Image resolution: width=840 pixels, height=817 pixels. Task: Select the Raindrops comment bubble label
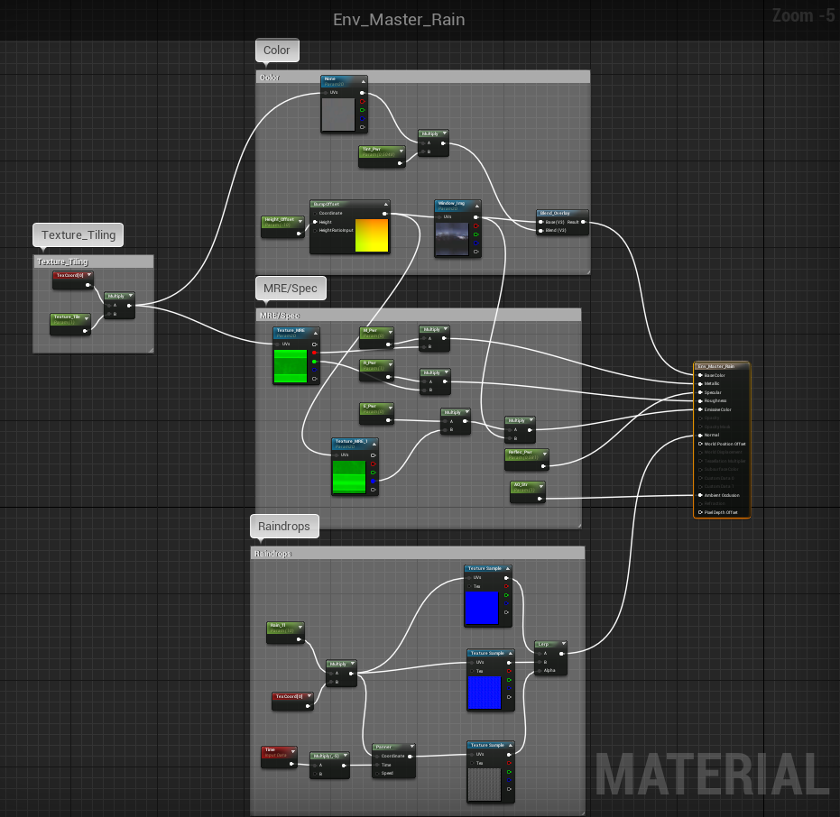284,527
